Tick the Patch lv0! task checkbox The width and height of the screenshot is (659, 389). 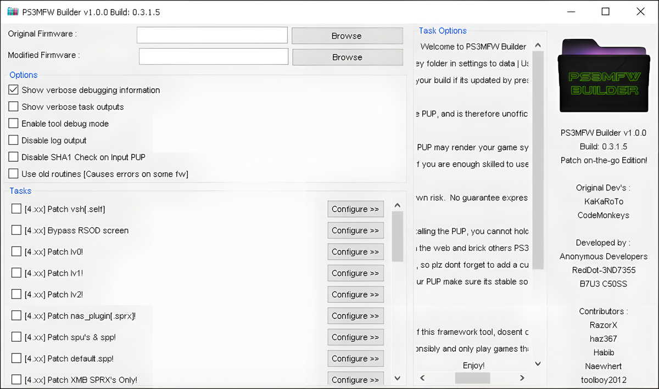pyautogui.click(x=16, y=252)
